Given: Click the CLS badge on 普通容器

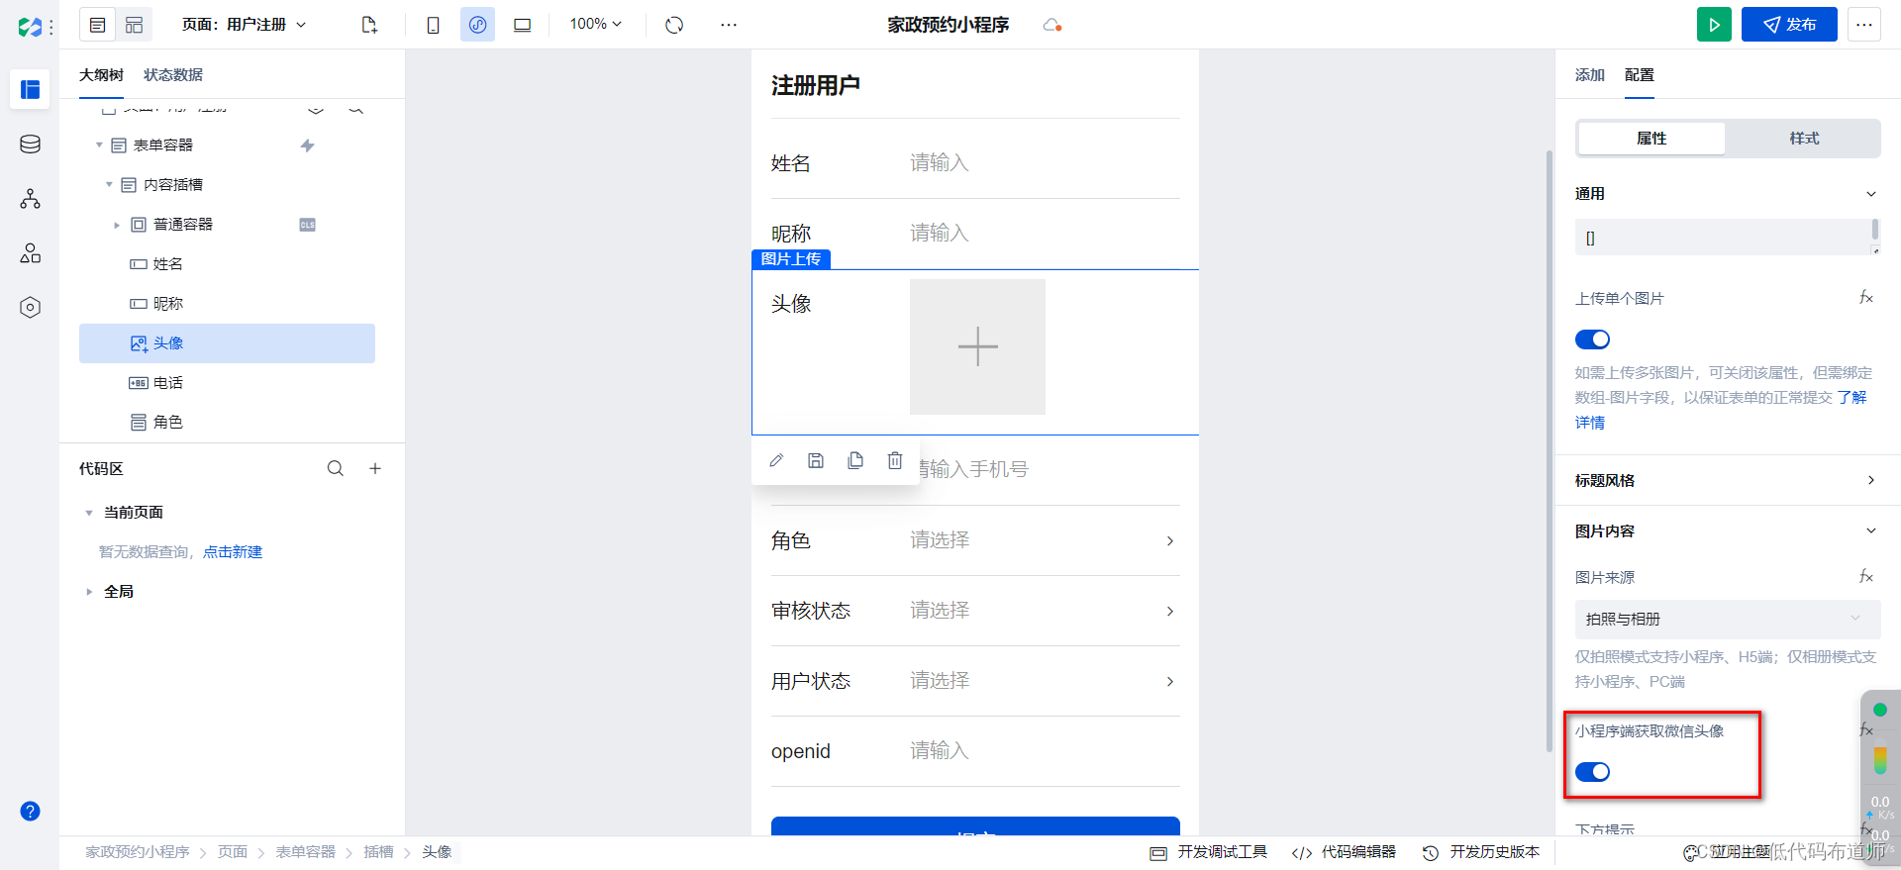Looking at the screenshot, I should [307, 225].
